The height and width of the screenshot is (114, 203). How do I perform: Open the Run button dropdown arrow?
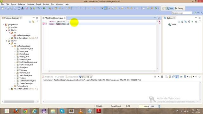pyautogui.click(x=47, y=8)
